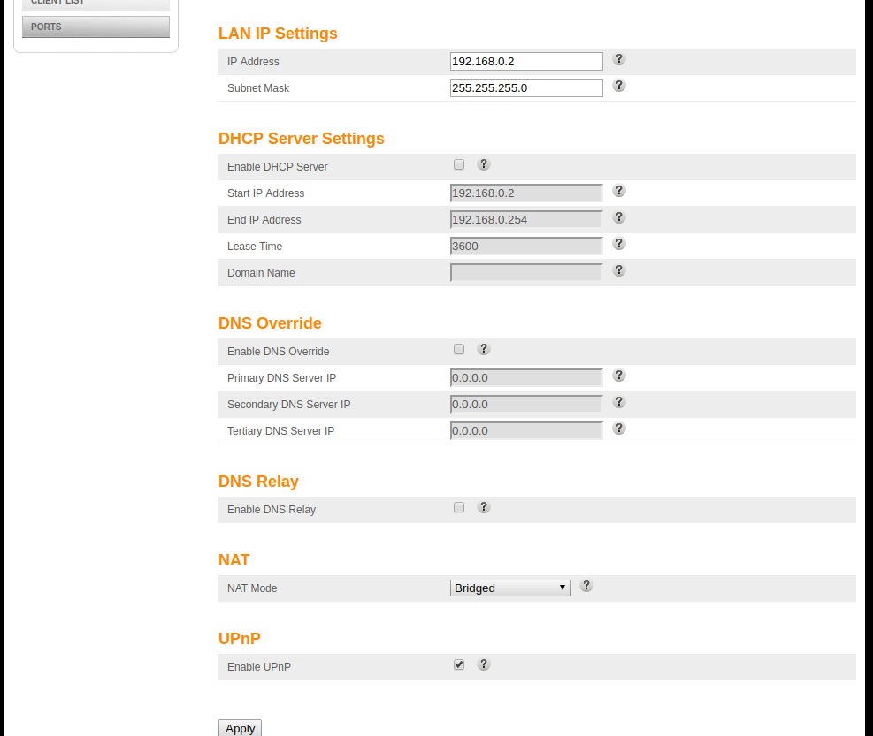
Task: Open Lease Time help icon
Action: [x=618, y=244]
